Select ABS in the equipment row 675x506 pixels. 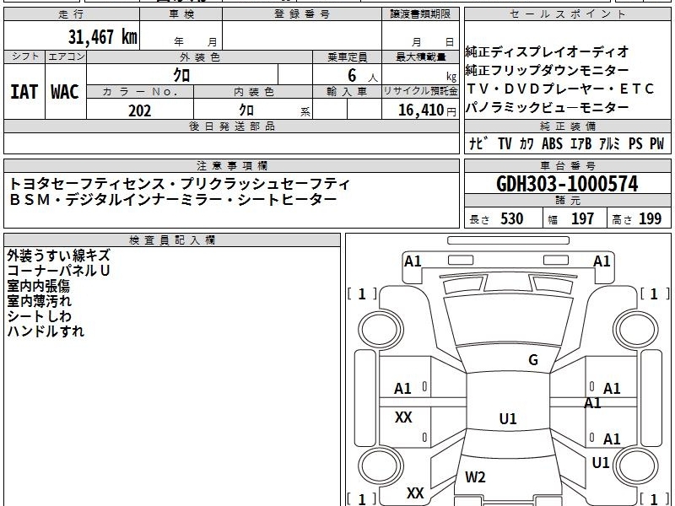pyautogui.click(x=552, y=143)
